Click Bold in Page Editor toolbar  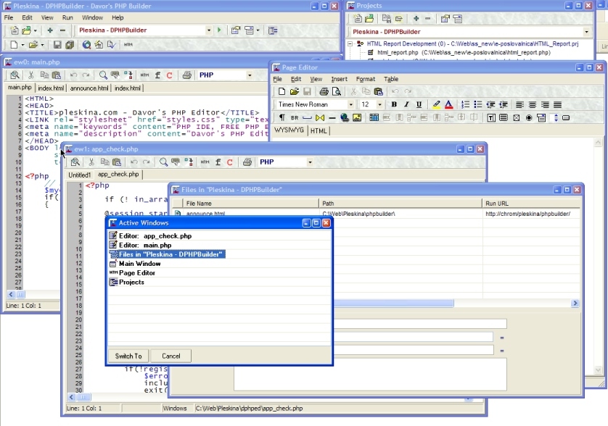point(394,104)
